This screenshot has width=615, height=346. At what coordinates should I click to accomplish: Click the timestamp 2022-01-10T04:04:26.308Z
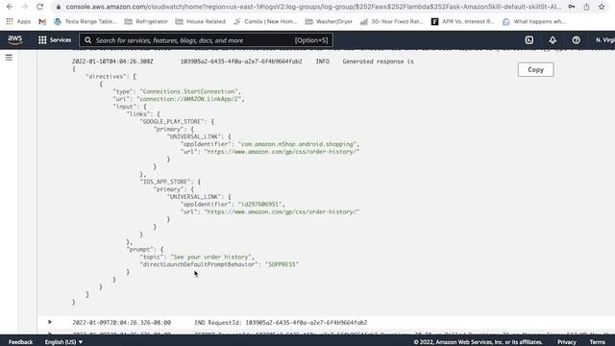(112, 62)
